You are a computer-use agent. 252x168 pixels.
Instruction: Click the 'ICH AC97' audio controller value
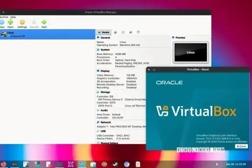point(118,118)
